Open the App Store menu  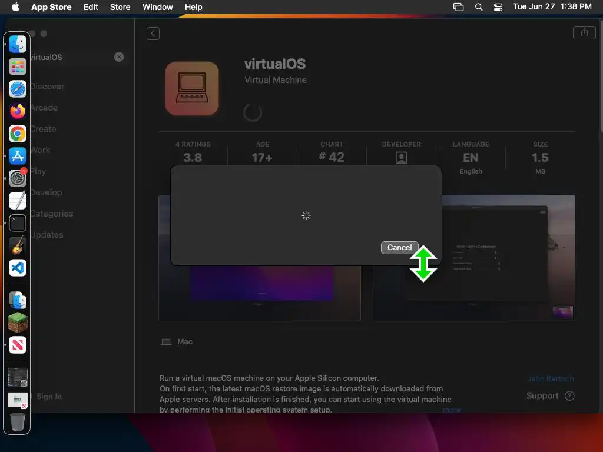click(51, 7)
